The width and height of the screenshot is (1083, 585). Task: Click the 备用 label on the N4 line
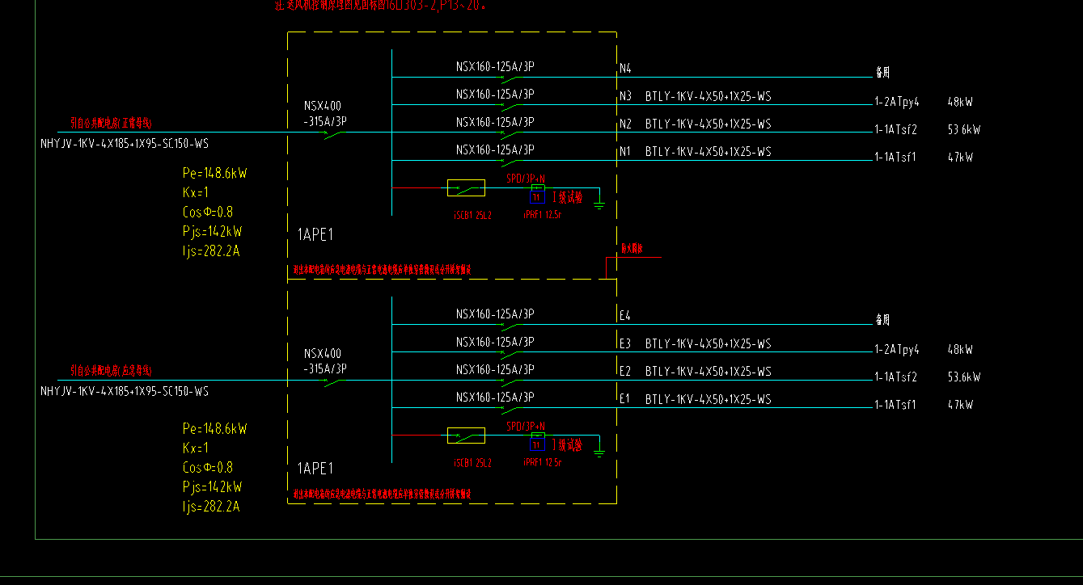coord(882,73)
